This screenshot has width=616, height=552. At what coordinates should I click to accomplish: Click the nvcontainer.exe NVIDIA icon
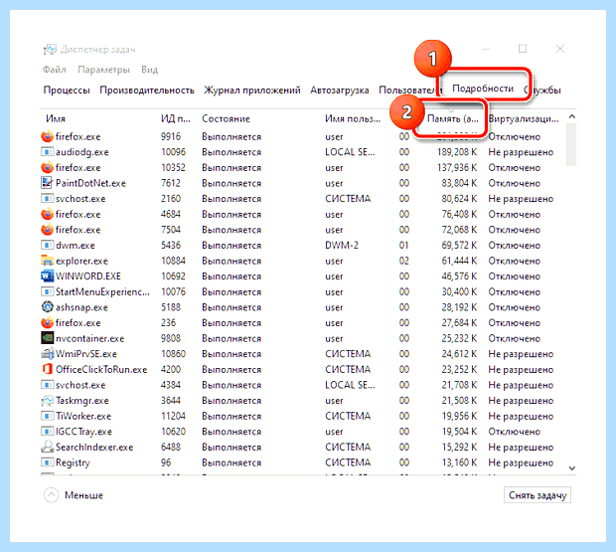[47, 338]
